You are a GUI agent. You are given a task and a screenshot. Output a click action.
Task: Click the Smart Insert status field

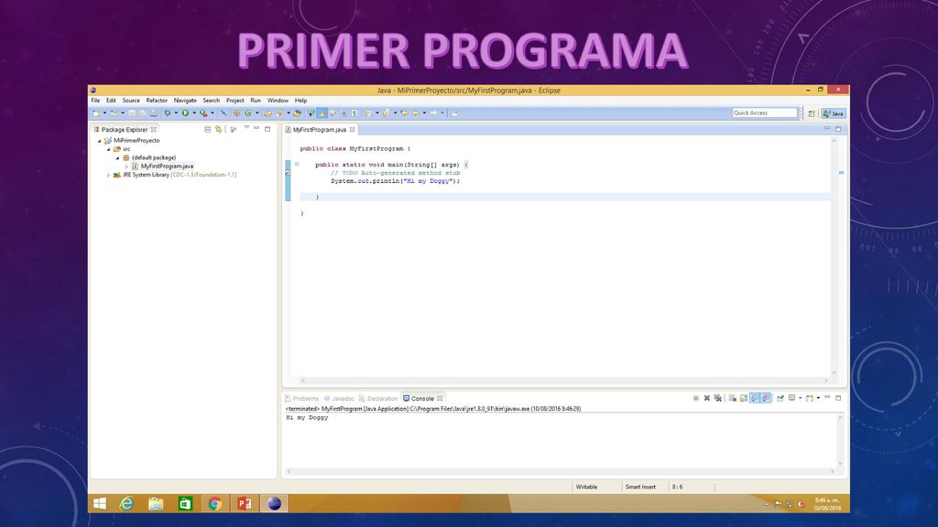click(640, 487)
